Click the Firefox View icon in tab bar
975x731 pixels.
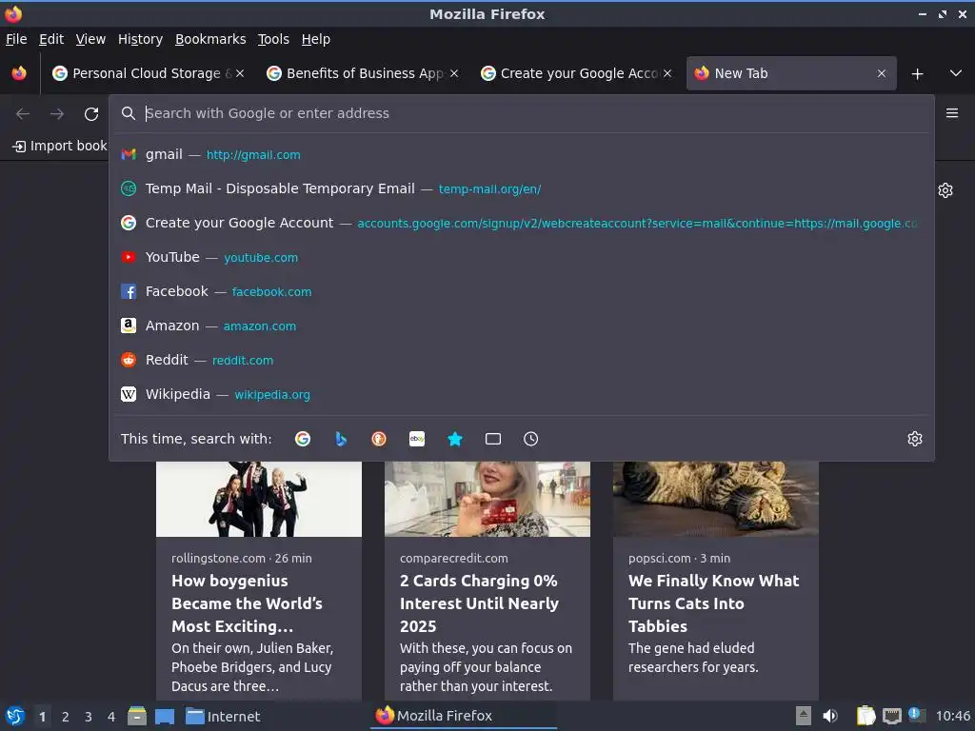(x=19, y=73)
